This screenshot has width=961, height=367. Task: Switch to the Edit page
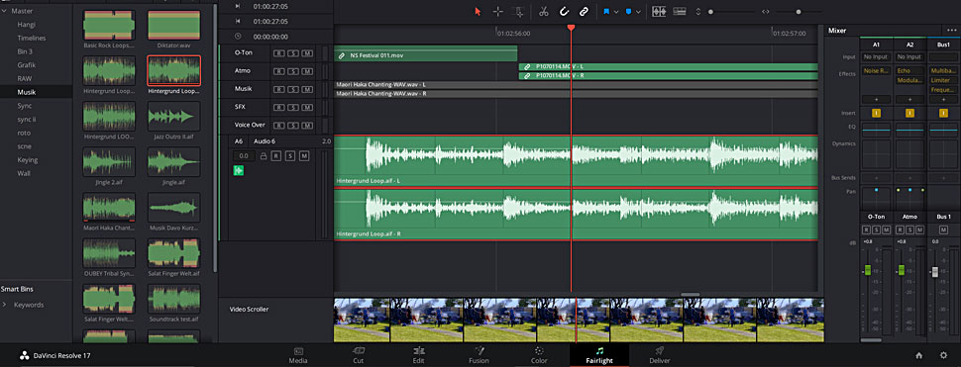[419, 355]
